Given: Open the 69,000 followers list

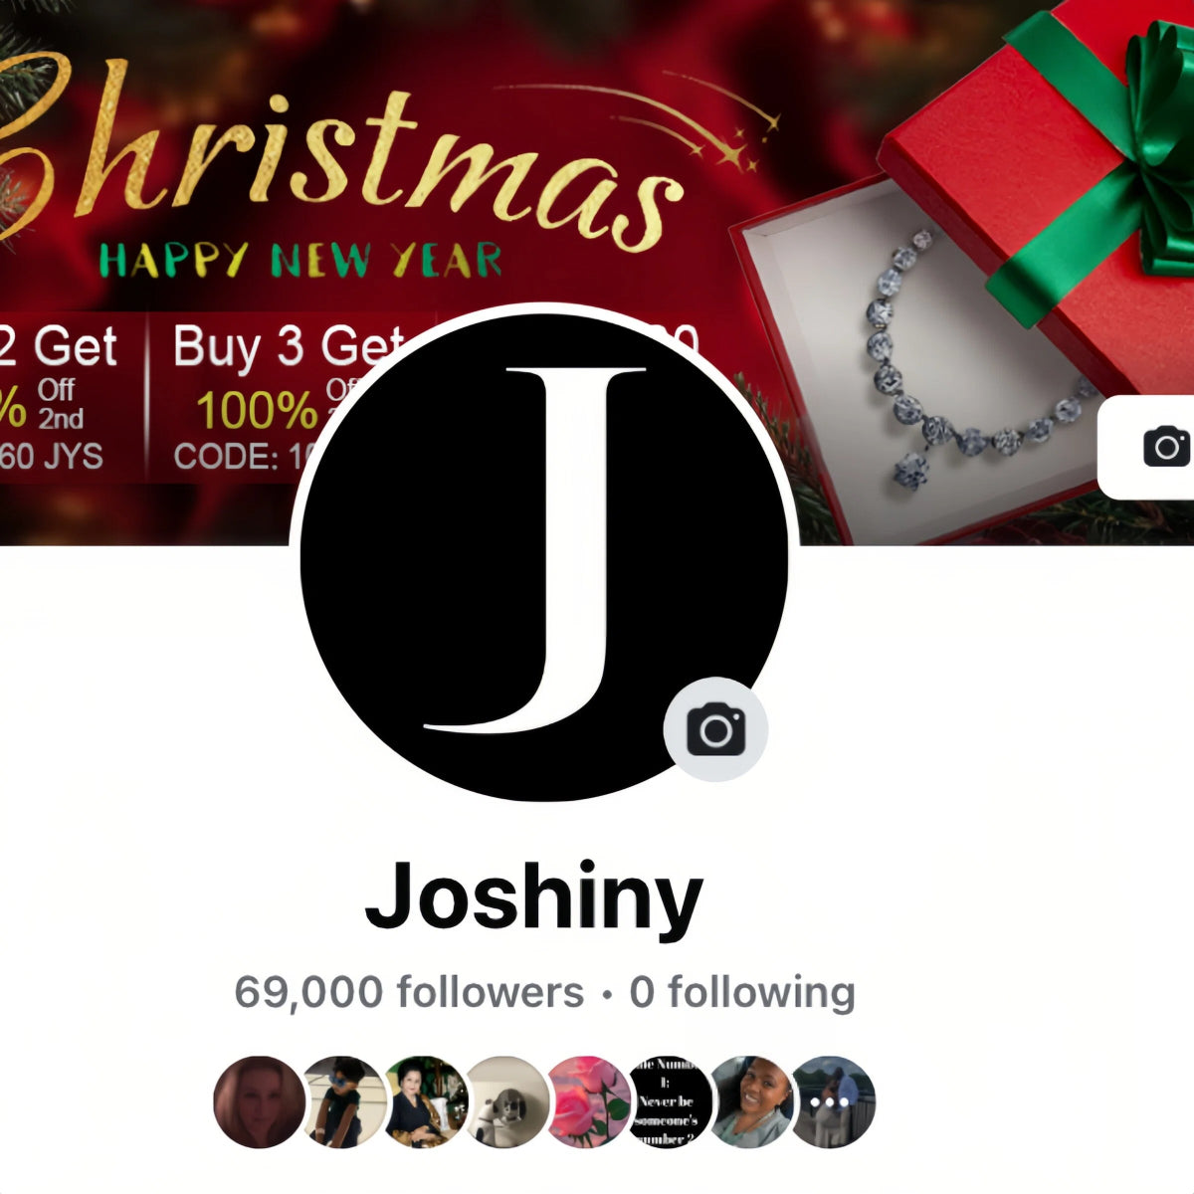Looking at the screenshot, I should (409, 992).
